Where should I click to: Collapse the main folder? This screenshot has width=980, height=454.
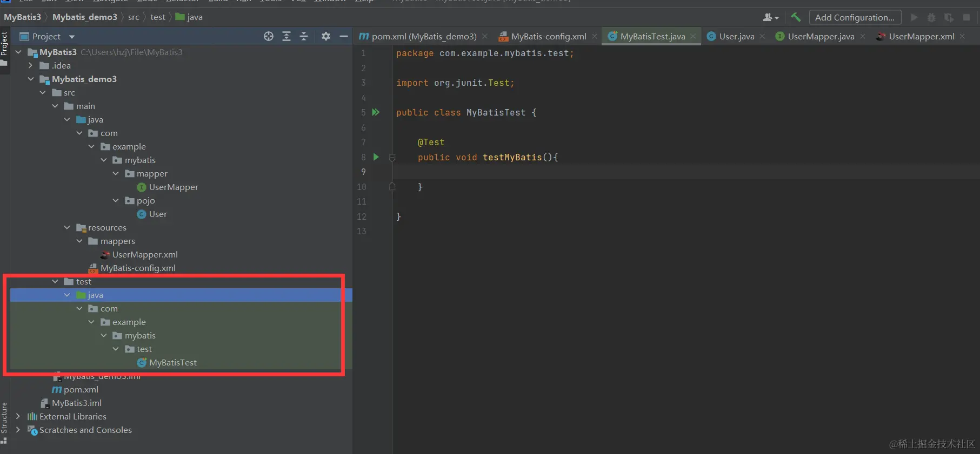point(55,106)
